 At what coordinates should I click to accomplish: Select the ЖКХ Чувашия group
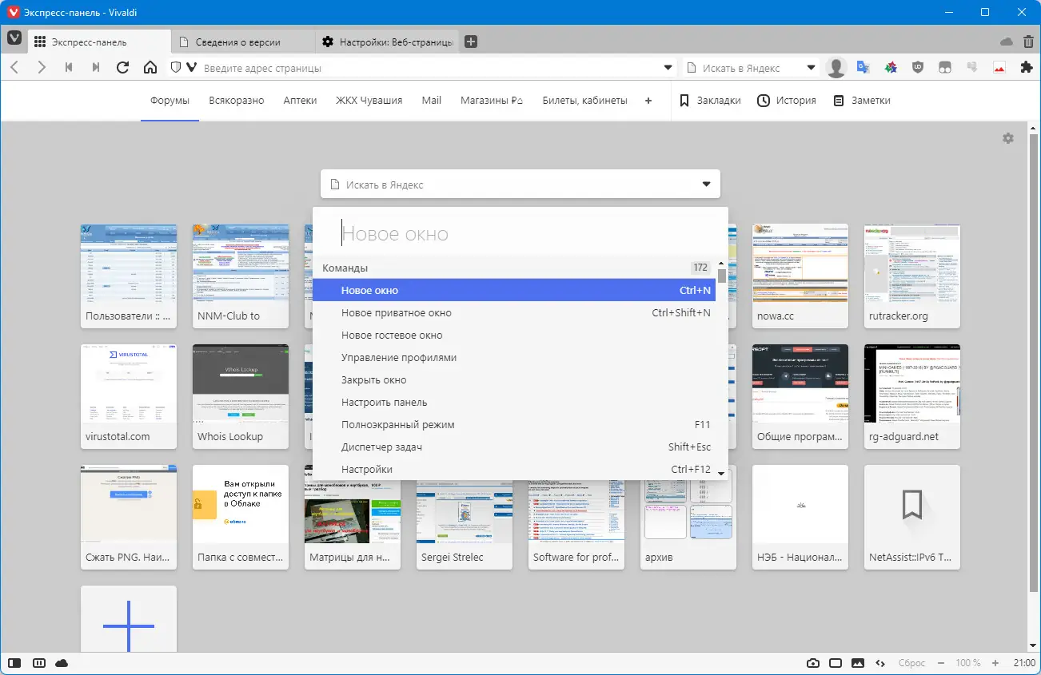(369, 101)
